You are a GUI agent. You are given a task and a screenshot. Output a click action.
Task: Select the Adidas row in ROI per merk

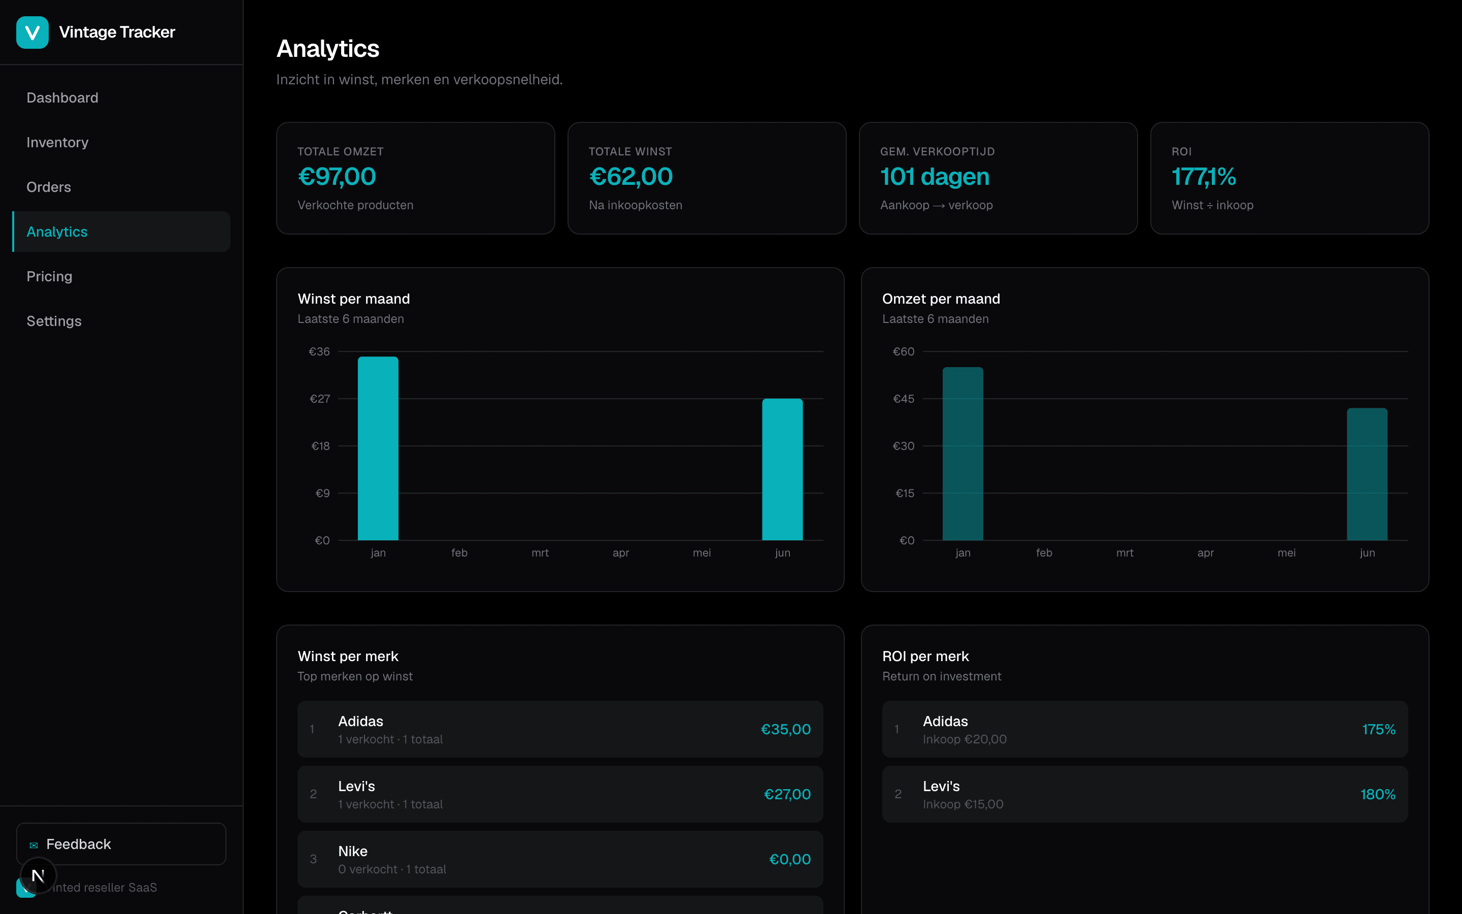coord(1145,729)
